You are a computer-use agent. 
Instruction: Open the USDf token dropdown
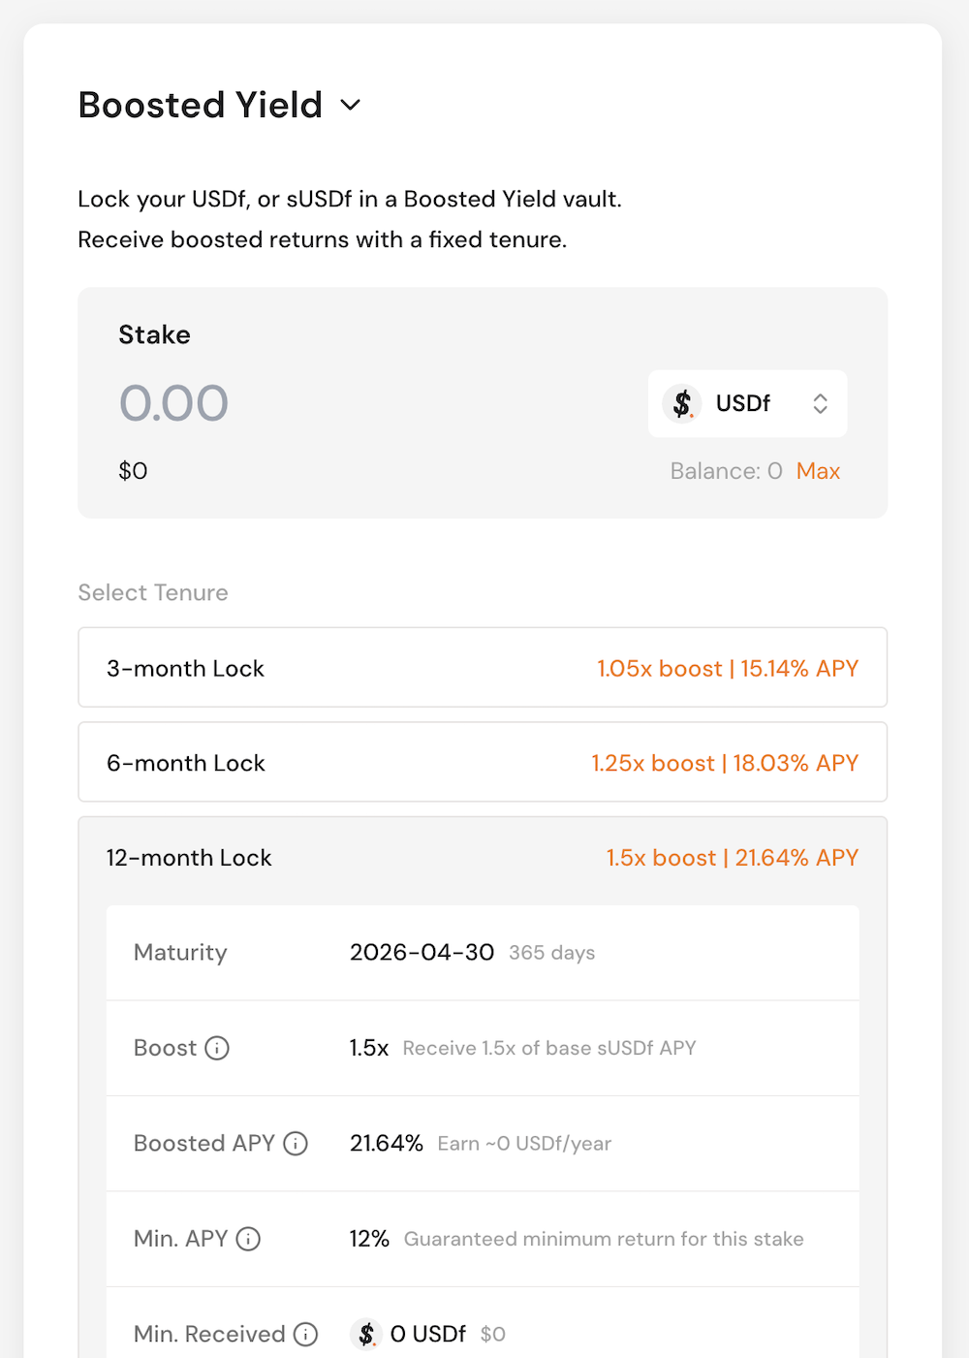point(747,403)
